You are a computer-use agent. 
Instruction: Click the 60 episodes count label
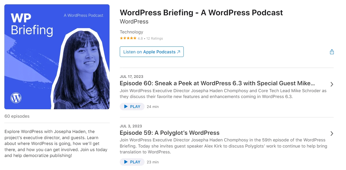tap(17, 116)
